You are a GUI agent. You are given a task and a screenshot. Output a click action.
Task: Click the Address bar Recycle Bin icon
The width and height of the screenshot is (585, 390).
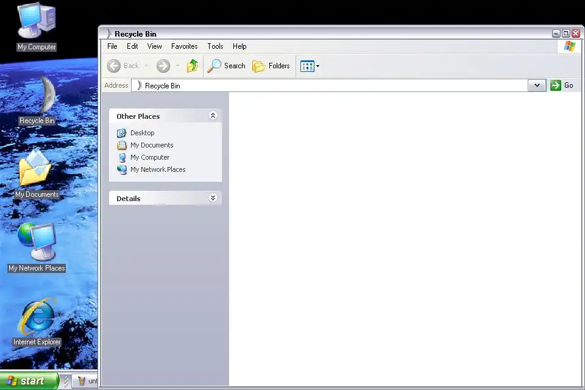pyautogui.click(x=139, y=85)
